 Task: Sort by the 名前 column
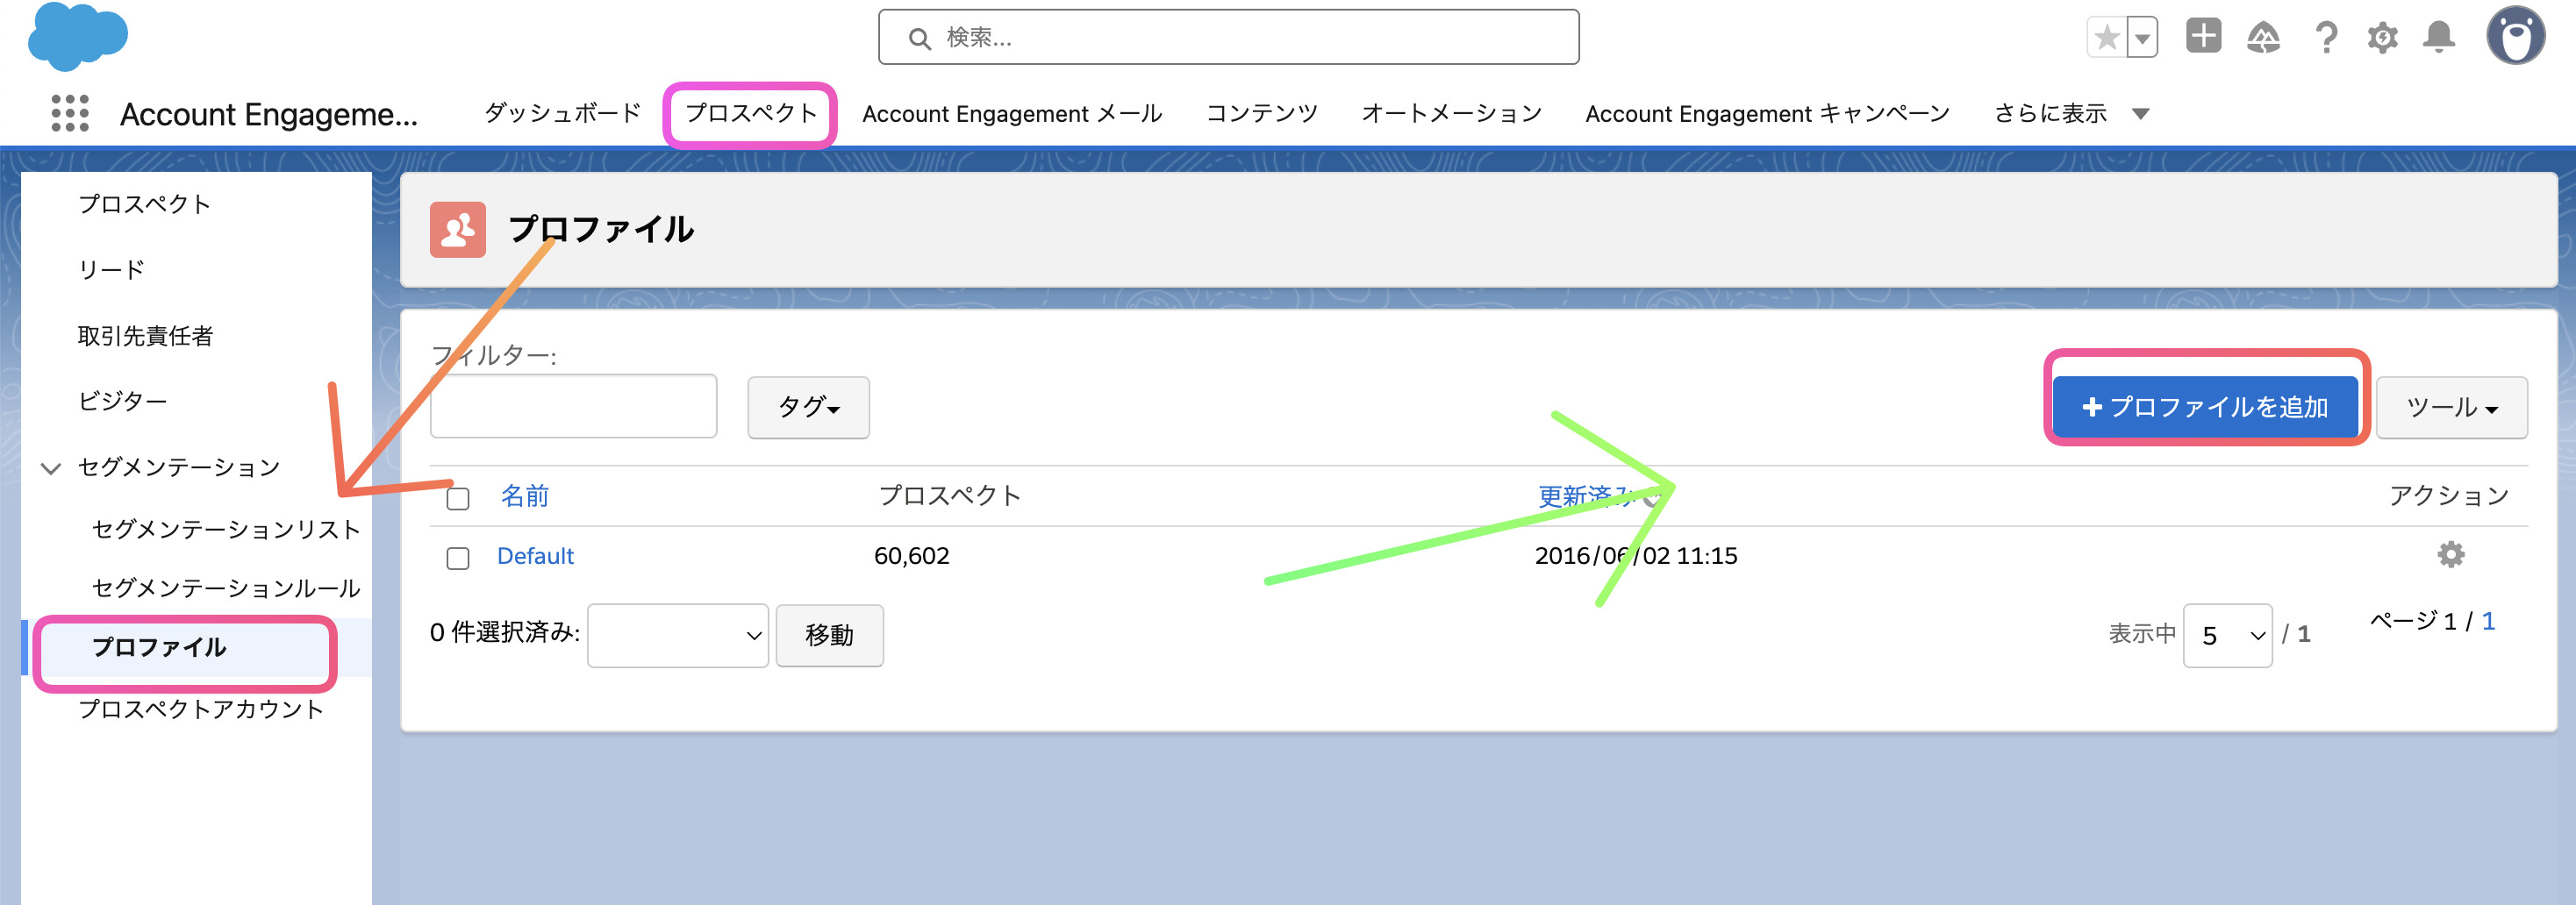pos(525,496)
